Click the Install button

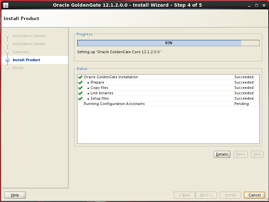[230, 195]
